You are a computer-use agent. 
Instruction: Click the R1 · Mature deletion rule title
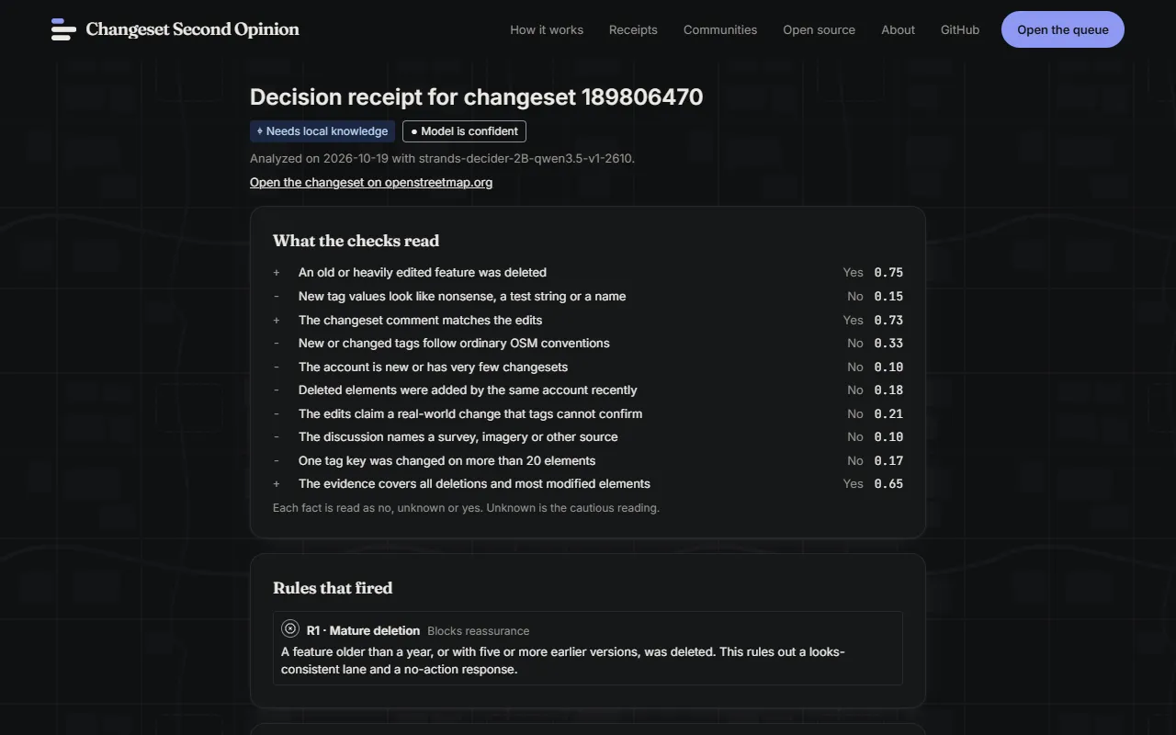tap(363, 630)
